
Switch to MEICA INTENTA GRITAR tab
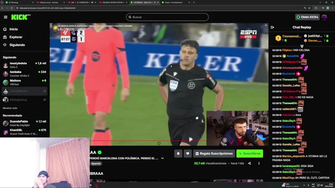coord(113,2)
